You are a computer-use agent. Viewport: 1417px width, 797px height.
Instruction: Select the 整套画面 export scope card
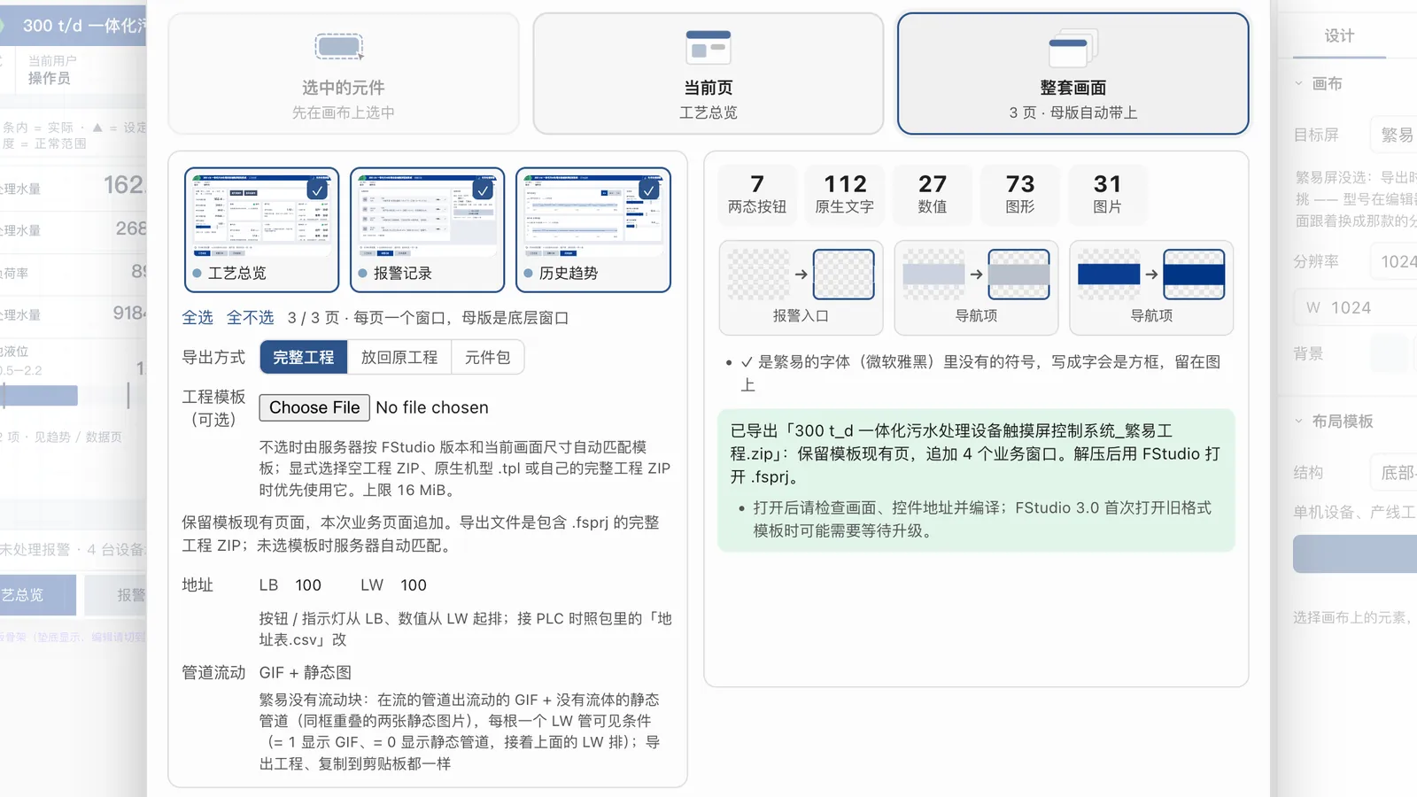pyautogui.click(x=1072, y=74)
